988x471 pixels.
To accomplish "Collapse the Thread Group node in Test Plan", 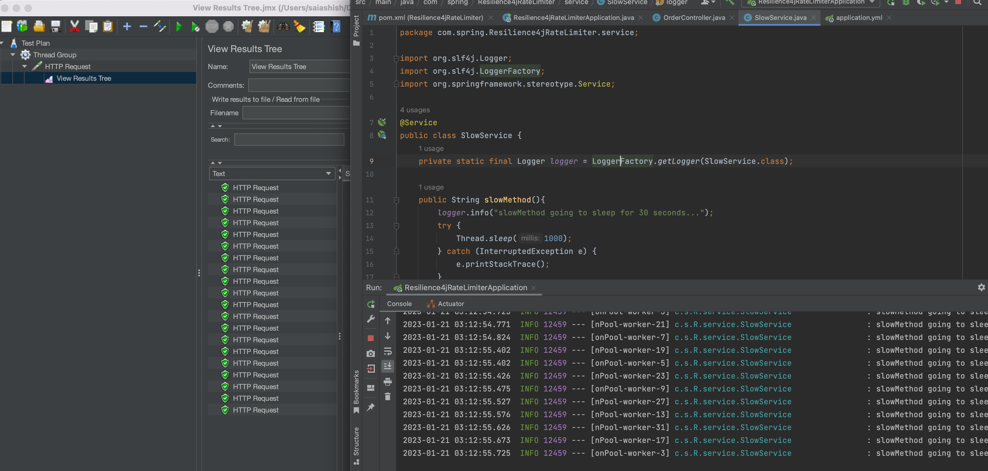I will [x=13, y=54].
